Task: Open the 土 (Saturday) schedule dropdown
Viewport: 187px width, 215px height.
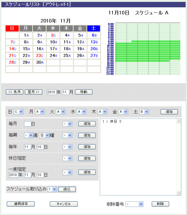Action: point(144,112)
